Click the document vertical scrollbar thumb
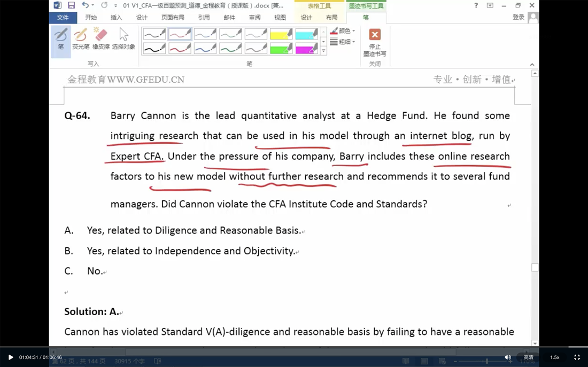Screen dimensions: 588x367 [535, 268]
